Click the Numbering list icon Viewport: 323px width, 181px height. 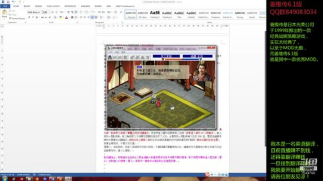coord(87,13)
